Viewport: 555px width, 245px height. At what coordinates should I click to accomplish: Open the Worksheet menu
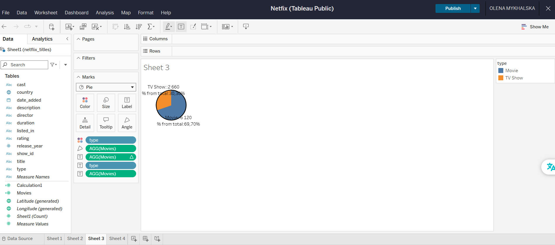(x=46, y=13)
